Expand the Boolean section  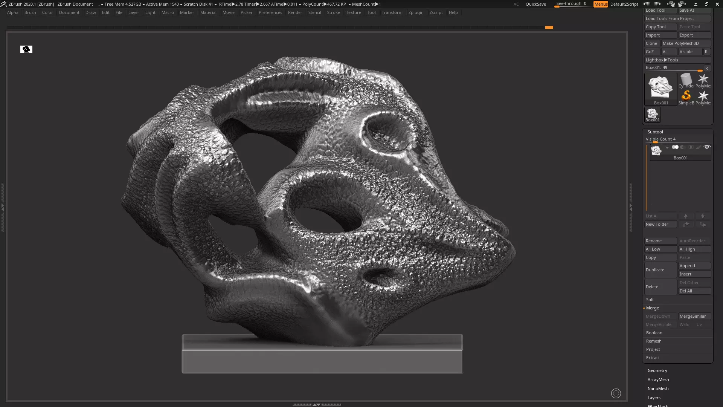pyautogui.click(x=654, y=333)
